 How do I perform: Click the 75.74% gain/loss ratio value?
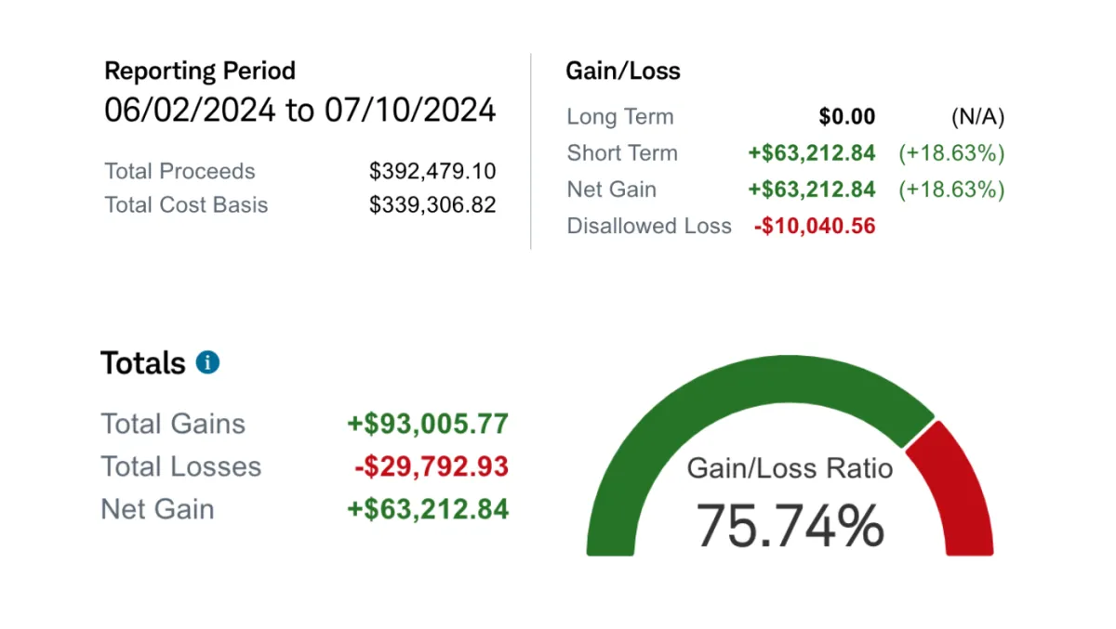coord(790,525)
